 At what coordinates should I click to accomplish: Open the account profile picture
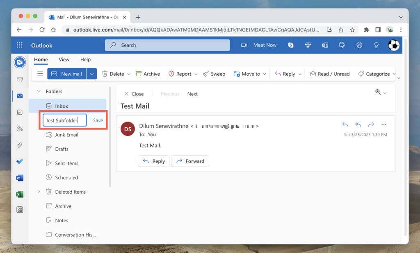(393, 45)
